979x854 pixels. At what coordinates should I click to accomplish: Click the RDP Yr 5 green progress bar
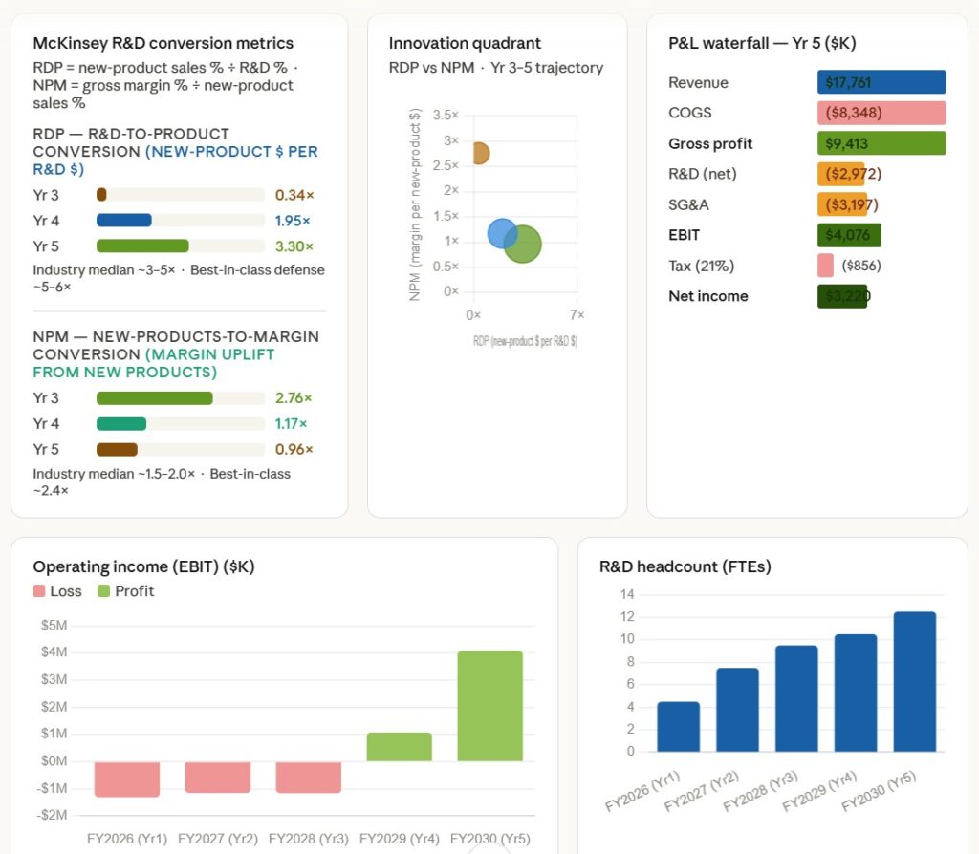pos(142,246)
